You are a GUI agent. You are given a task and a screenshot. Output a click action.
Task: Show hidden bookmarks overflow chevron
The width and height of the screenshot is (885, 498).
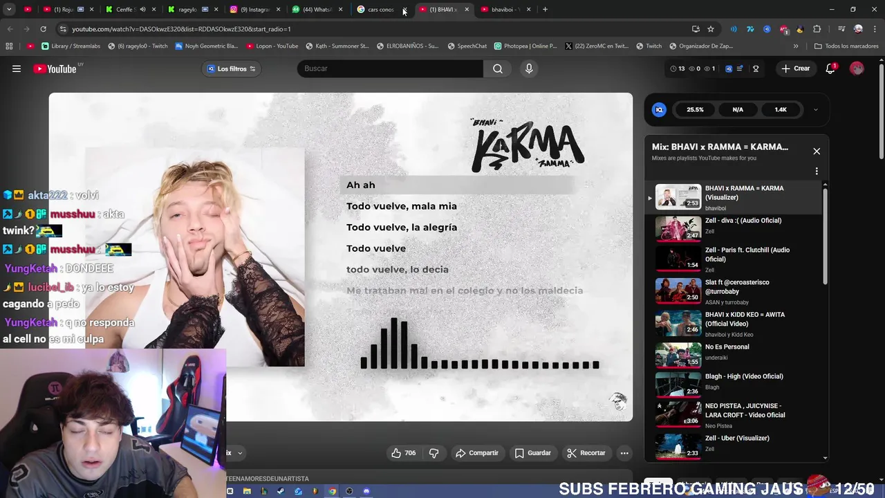point(796,46)
